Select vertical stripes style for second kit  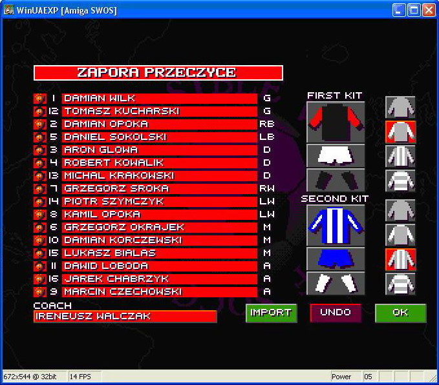click(x=400, y=259)
